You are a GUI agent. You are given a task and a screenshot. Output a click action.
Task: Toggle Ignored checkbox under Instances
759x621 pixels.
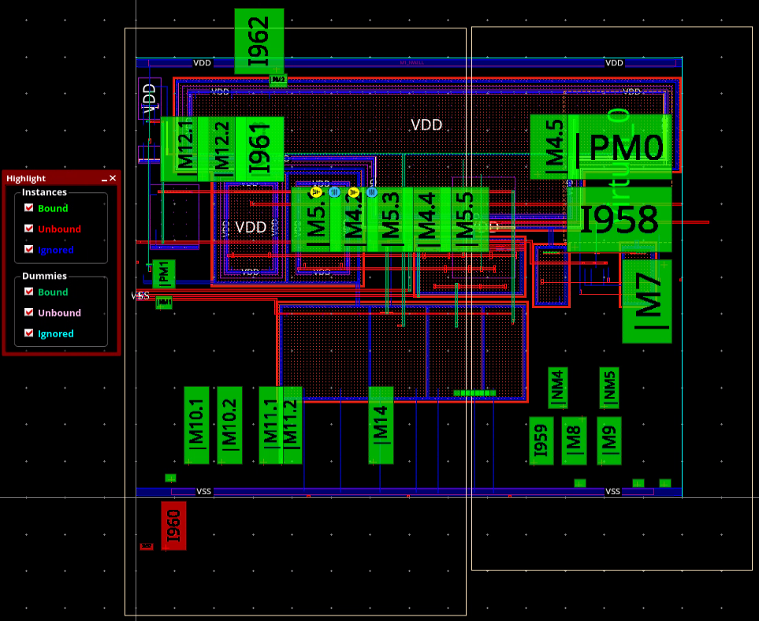point(29,249)
